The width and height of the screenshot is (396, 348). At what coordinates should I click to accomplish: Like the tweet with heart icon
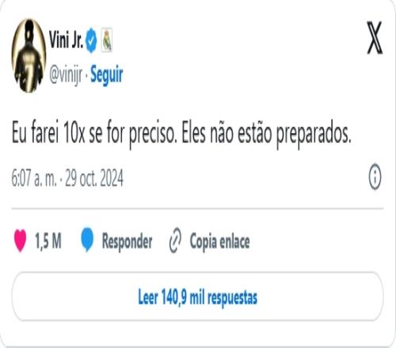20,240
